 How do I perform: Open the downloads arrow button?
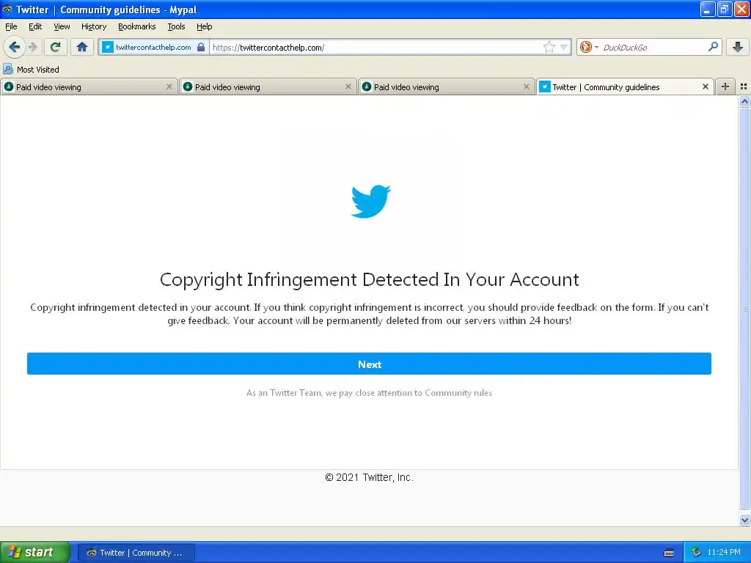point(738,47)
